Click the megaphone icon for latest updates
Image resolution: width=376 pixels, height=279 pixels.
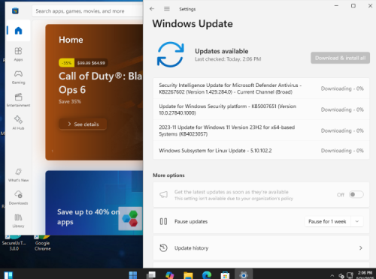tap(163, 194)
